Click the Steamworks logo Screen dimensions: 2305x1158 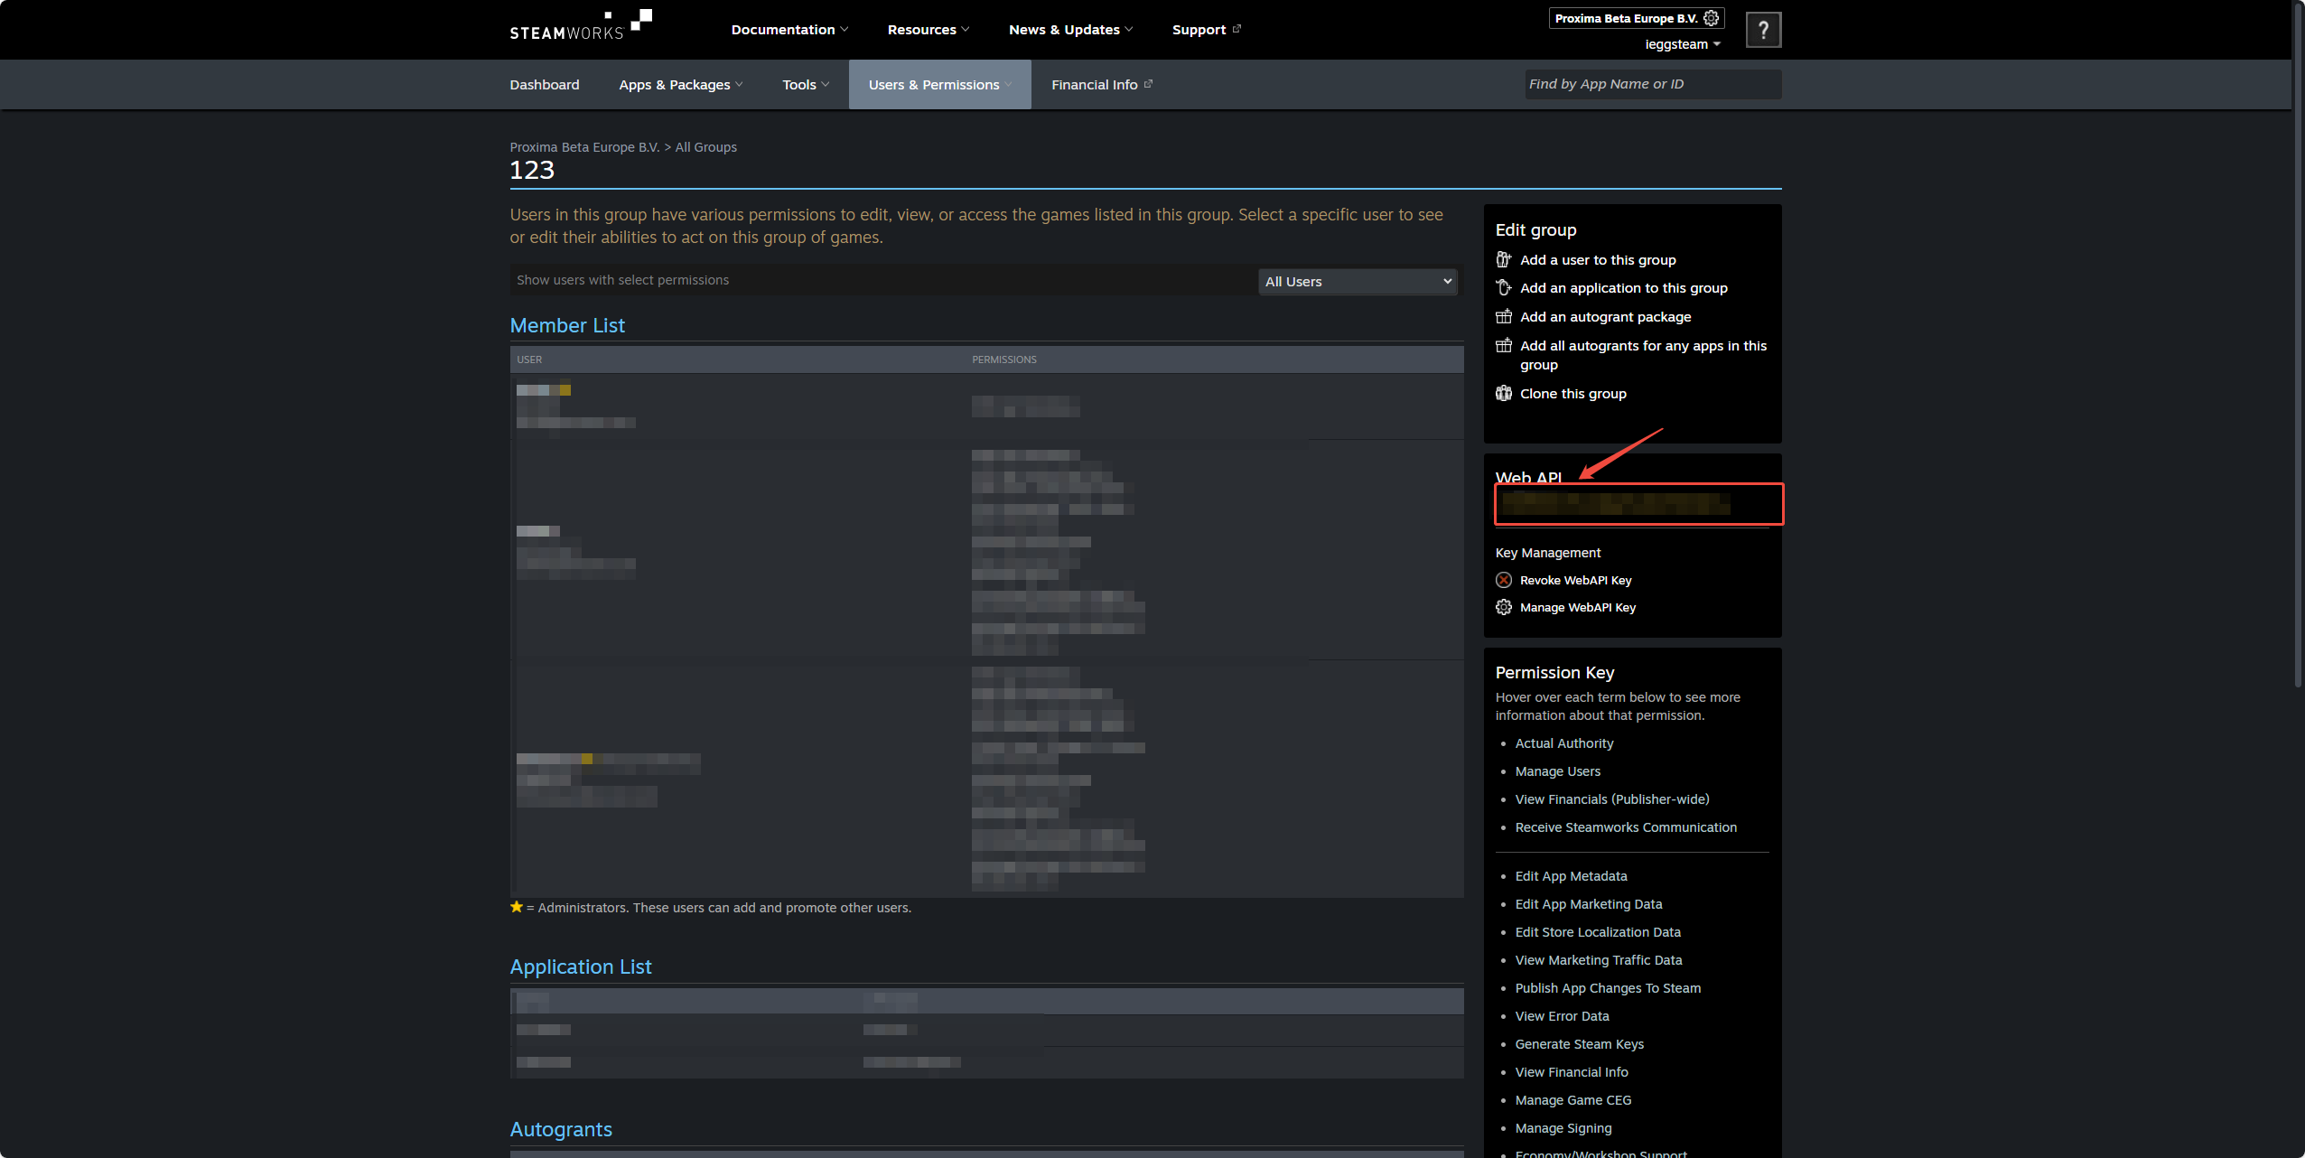pyautogui.click(x=580, y=26)
